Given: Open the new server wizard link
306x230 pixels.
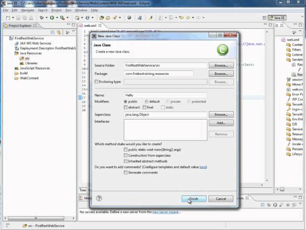Looking at the screenshot, I should 166,212.
